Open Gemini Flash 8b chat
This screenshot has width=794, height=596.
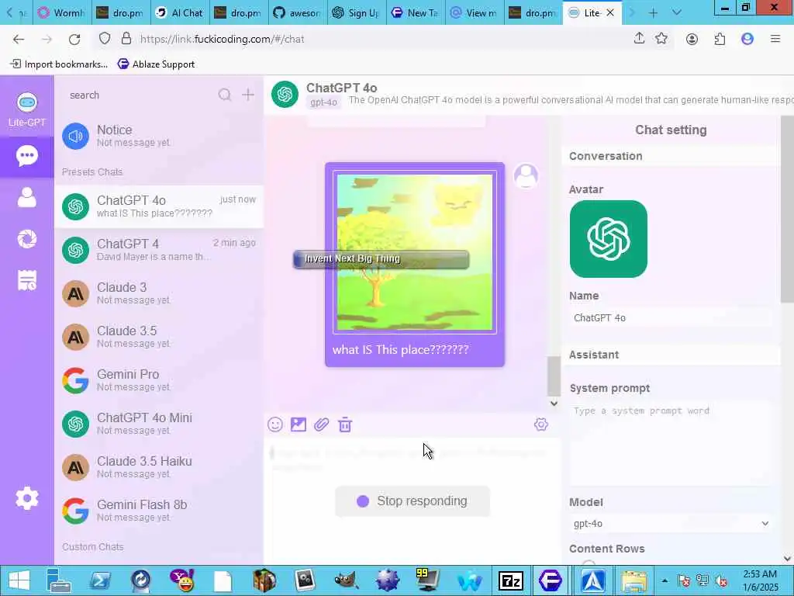(x=158, y=511)
